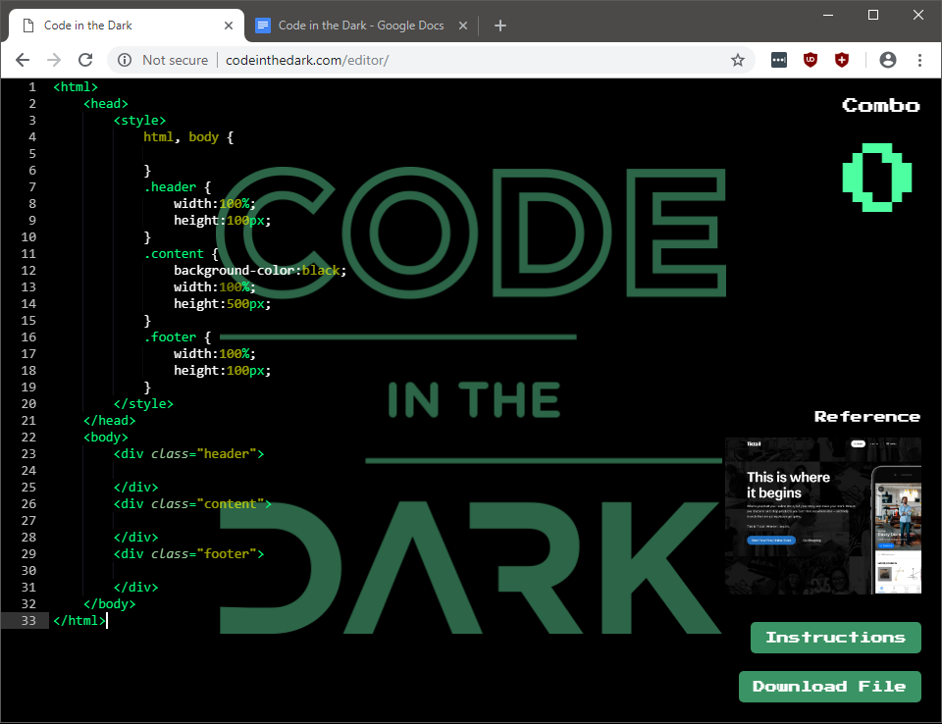Click the grayed forward navigation arrow
942x724 pixels.
54,60
